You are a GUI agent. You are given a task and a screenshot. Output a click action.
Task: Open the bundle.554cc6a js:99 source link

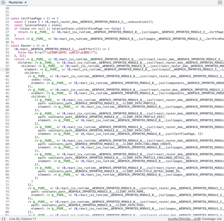pos(184,219)
